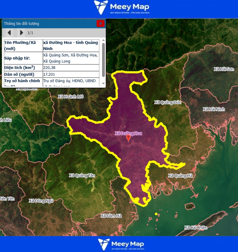This screenshot has height=252, width=238.
Task: Click the Xã Cái Chiên map label
Action: (x=196, y=228)
